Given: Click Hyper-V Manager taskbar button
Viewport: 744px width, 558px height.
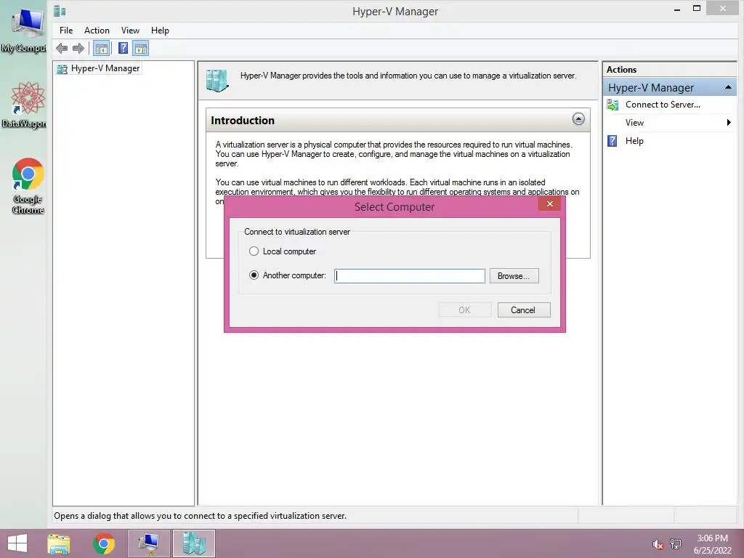Looking at the screenshot, I should pyautogui.click(x=193, y=543).
